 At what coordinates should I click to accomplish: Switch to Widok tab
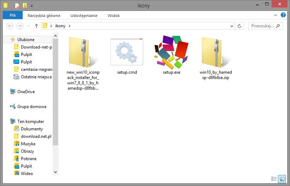pos(114,16)
